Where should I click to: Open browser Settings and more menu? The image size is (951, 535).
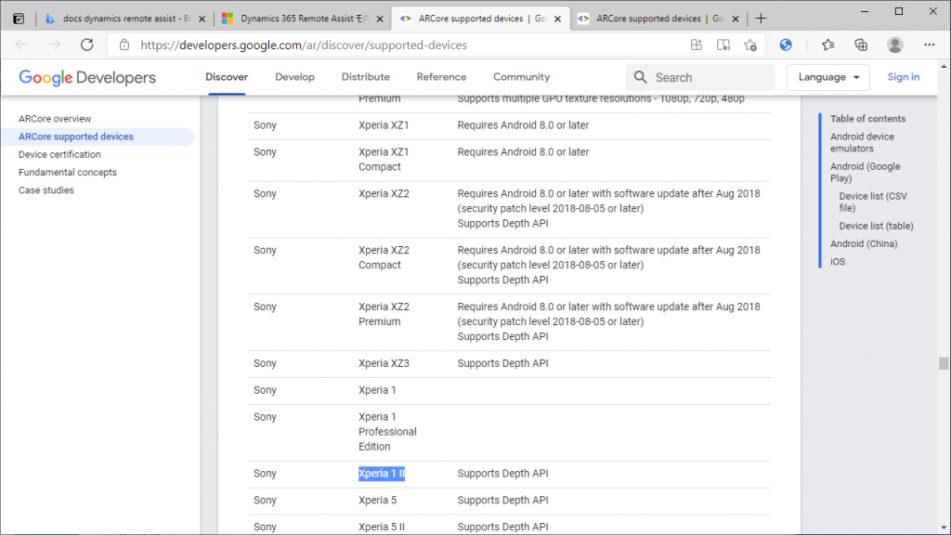point(929,45)
